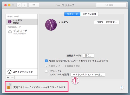Click into the 検索 search field
This screenshot has width=130, height=95.
click(111, 5)
